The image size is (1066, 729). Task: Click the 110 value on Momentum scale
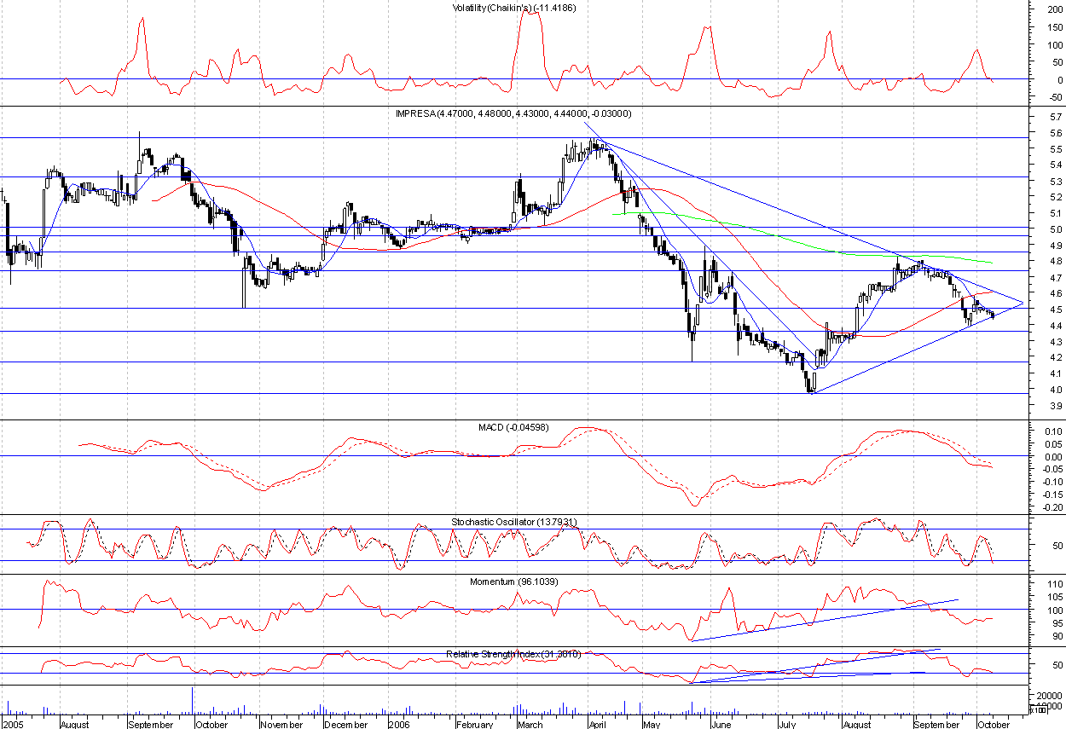tap(1031, 584)
